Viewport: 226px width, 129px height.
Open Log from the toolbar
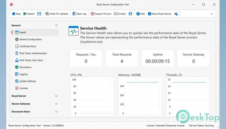coord(79,14)
